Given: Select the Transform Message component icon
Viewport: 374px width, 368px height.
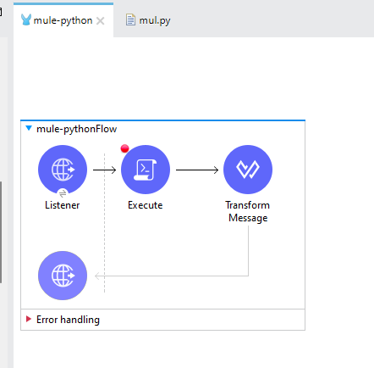Looking at the screenshot, I should [x=248, y=170].
